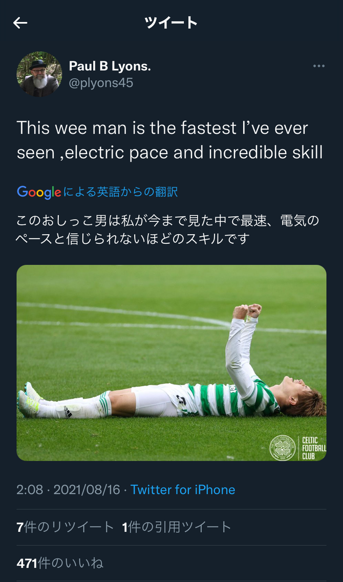Tap the player's raised fists in the photo

click(x=247, y=310)
